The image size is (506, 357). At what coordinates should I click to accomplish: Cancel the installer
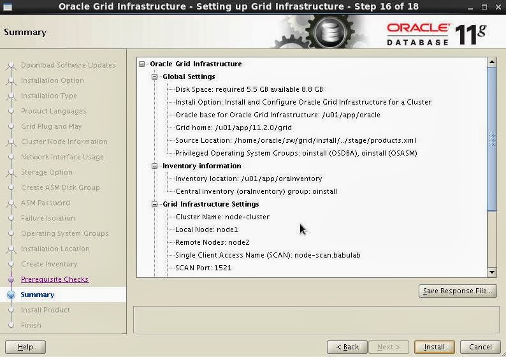[x=480, y=347]
